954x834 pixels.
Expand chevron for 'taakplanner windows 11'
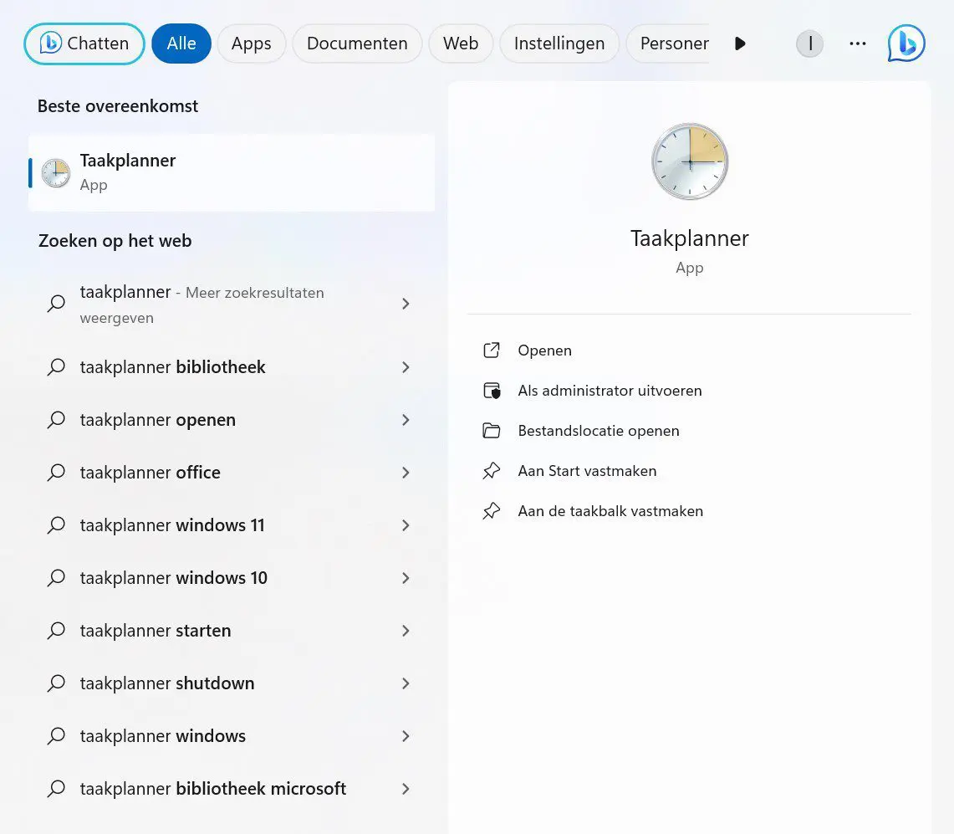pos(406,525)
